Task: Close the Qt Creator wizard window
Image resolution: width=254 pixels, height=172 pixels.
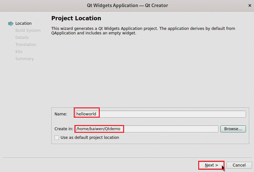Action: [x=250, y=5]
